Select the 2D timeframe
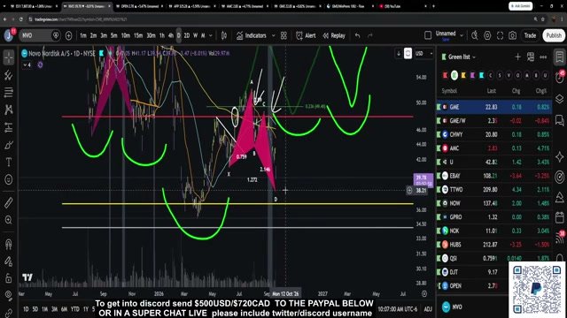Viewport: 567px width, 318px height. (x=187, y=35)
